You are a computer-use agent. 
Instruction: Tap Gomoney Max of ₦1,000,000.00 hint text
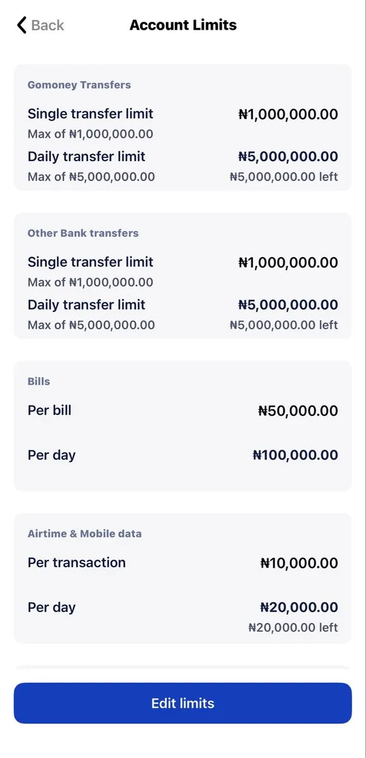click(x=90, y=134)
